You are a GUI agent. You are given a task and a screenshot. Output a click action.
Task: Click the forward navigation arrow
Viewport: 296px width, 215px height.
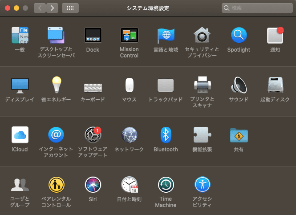pyautogui.click(x=52, y=8)
